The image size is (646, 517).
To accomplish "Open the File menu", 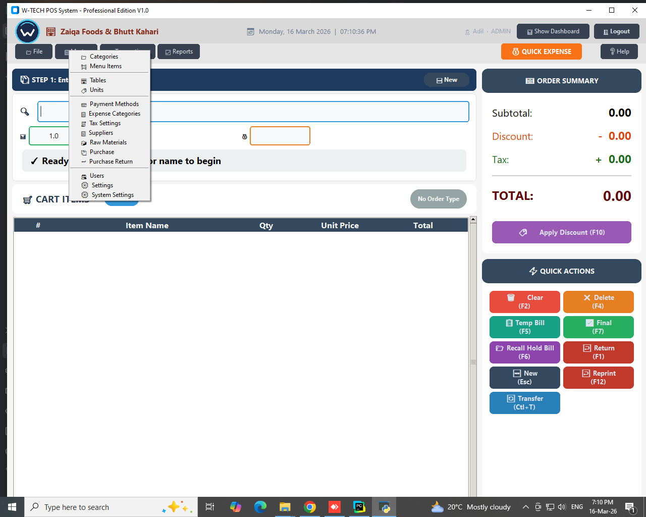I will pos(34,51).
